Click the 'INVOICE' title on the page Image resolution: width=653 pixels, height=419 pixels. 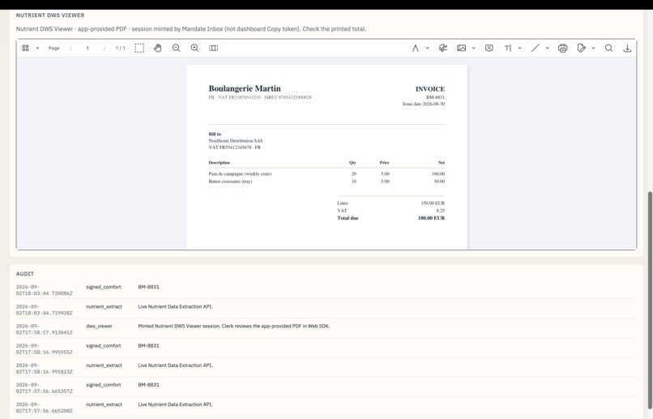click(429, 88)
